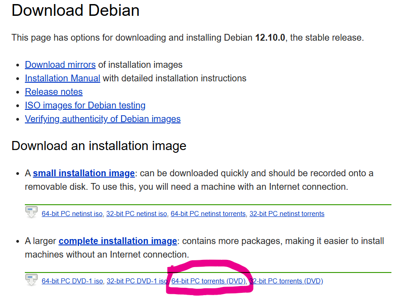Image resolution: width=419 pixels, height=296 pixels.
Task: Click the complete installation image link
Action: [x=118, y=241]
